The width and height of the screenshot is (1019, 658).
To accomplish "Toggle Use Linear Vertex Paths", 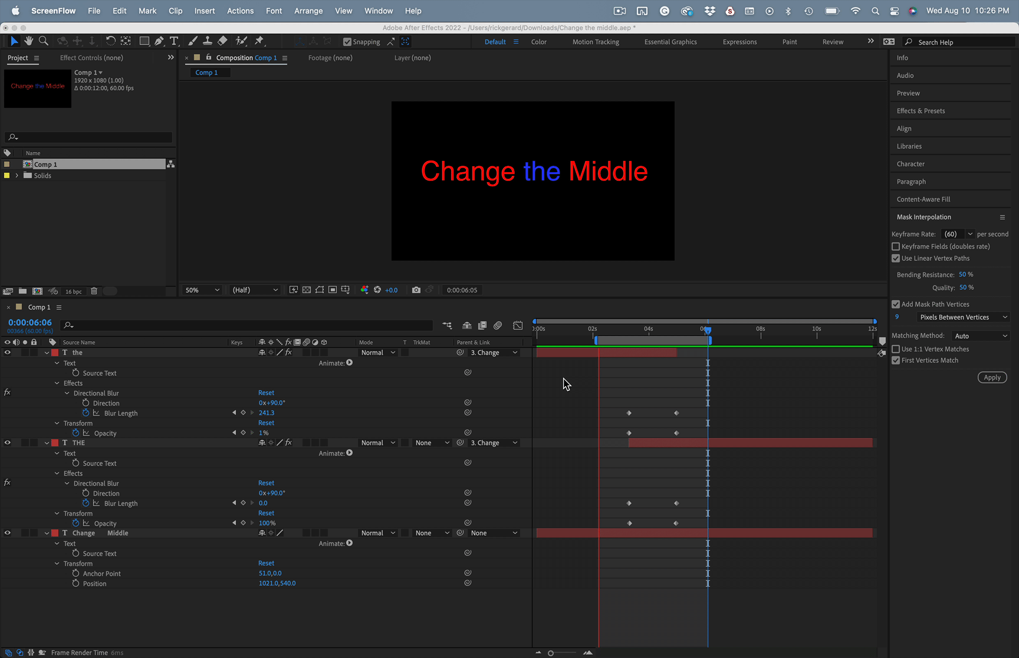I will pyautogui.click(x=896, y=258).
